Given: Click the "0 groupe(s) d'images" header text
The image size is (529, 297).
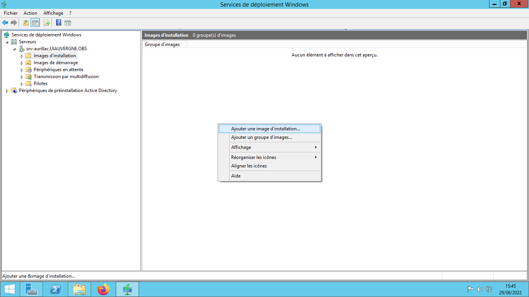Looking at the screenshot, I should pyautogui.click(x=214, y=35).
